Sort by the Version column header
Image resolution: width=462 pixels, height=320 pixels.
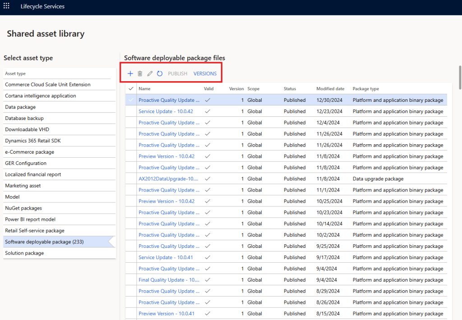(236, 89)
